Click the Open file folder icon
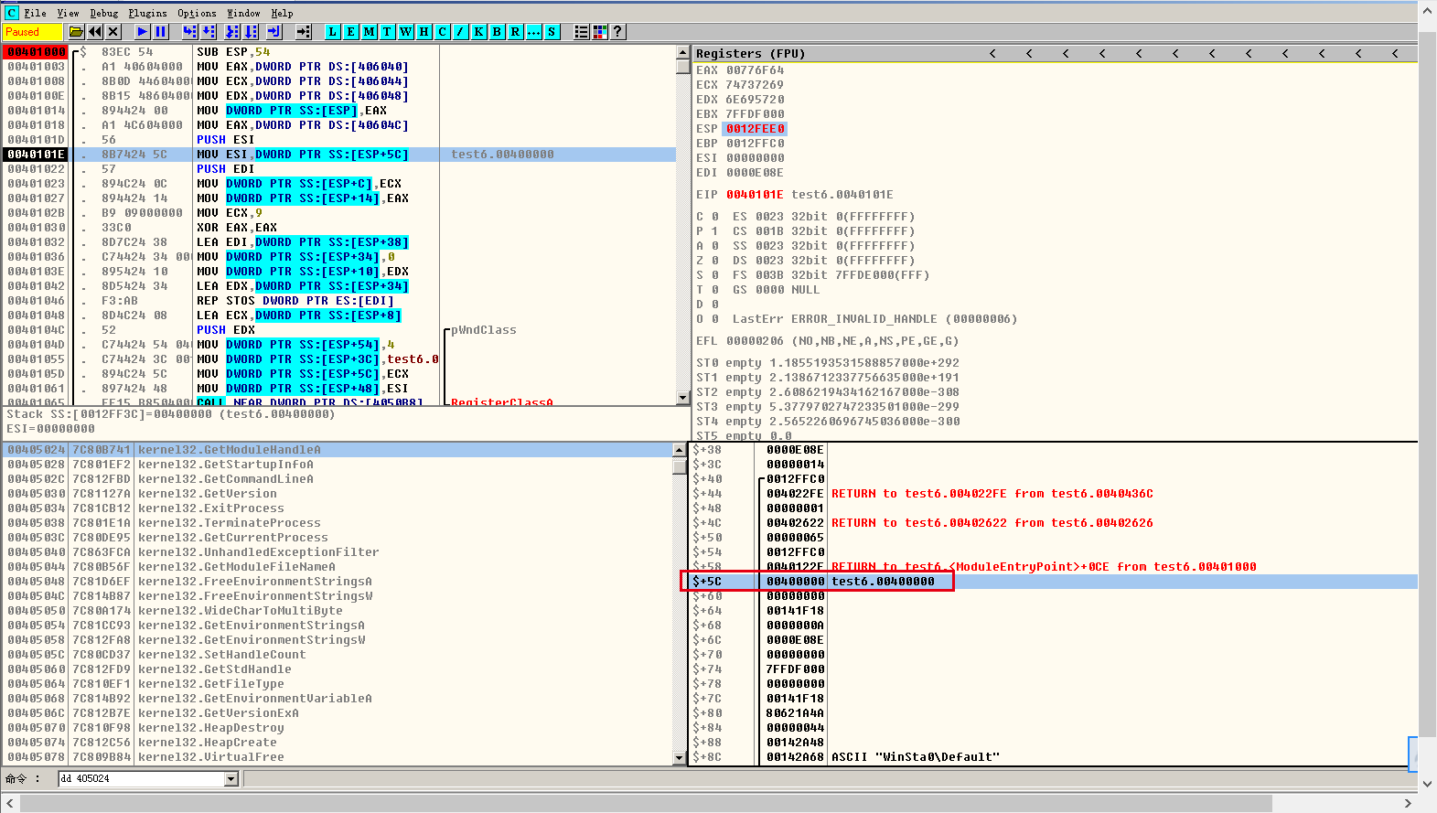 77,32
